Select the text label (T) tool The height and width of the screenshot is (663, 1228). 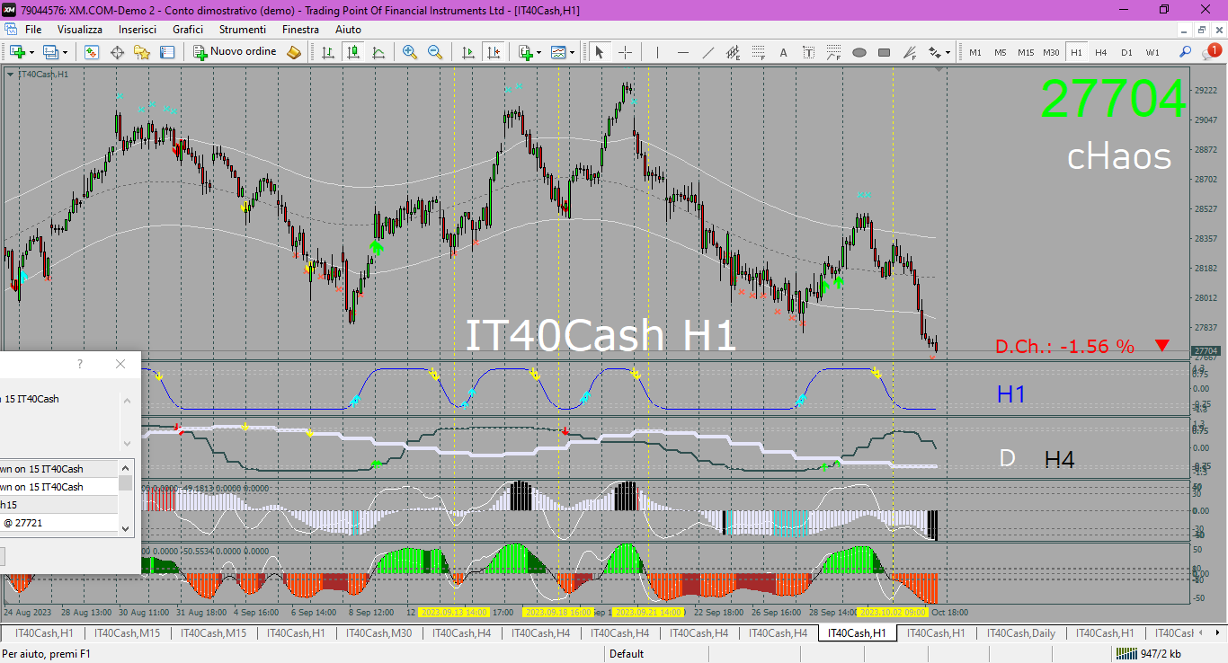(808, 52)
